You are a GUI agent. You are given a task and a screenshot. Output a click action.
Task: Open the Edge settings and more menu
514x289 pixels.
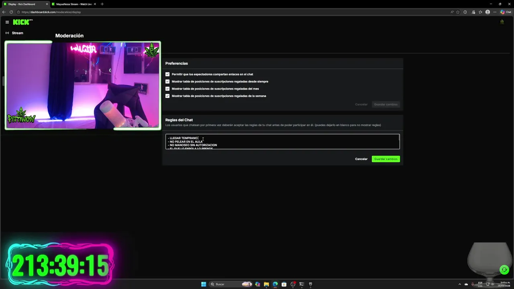[494, 12]
